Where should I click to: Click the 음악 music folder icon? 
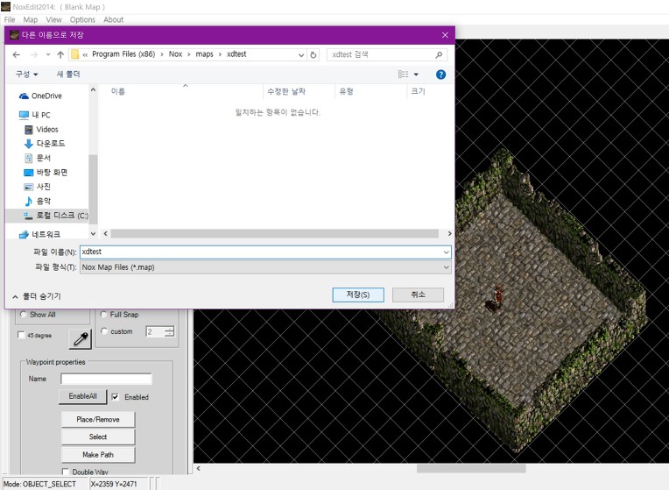click(x=29, y=201)
